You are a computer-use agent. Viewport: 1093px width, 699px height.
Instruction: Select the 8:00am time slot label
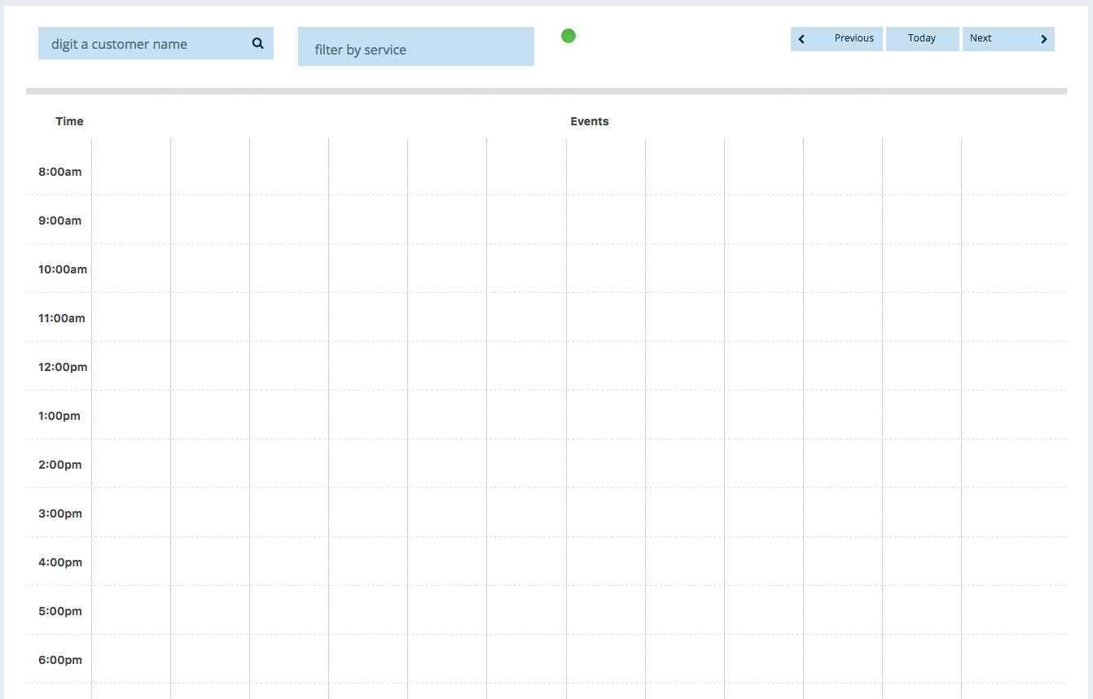pos(59,172)
